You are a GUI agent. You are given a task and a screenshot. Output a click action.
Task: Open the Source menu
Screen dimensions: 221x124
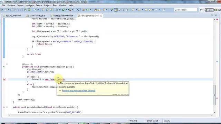tap(20, 6)
